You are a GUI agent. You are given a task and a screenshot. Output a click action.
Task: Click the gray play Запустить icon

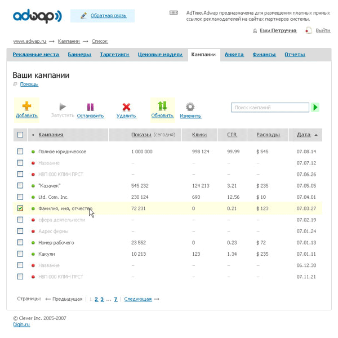[63, 106]
